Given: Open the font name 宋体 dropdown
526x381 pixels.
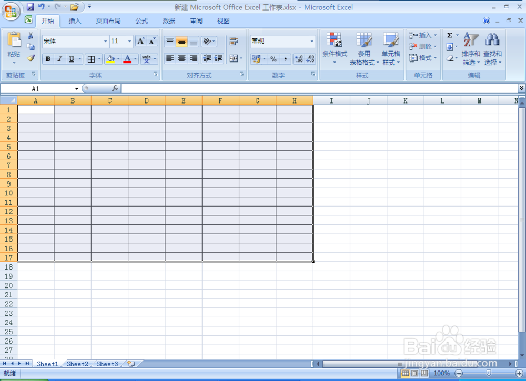Looking at the screenshot, I should pos(105,41).
